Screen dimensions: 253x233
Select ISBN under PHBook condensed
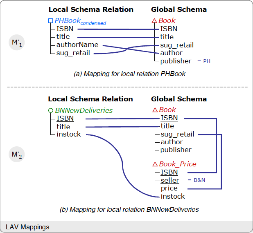tap(65, 29)
